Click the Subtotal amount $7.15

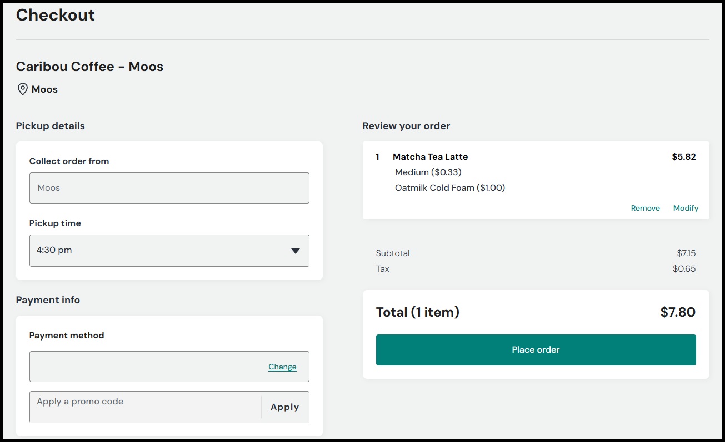click(x=686, y=253)
